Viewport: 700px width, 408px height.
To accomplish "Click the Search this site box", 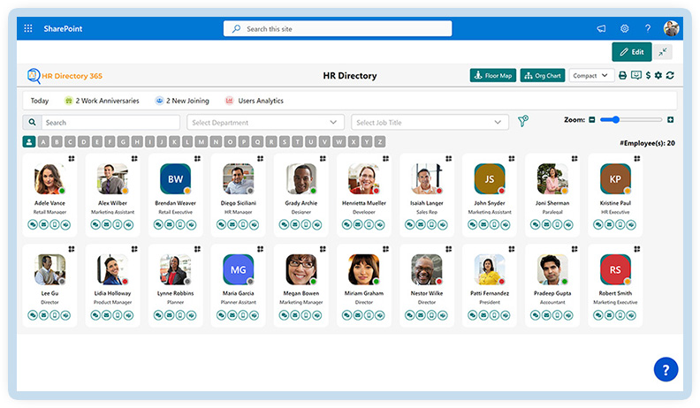I will click(x=338, y=28).
